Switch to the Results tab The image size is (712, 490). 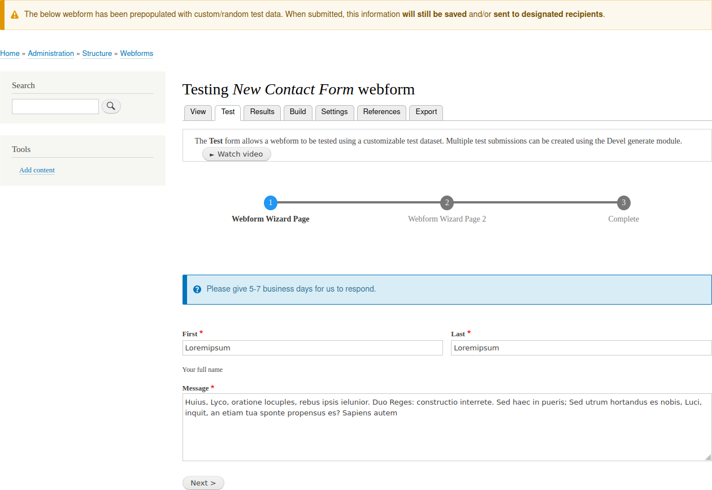point(262,112)
